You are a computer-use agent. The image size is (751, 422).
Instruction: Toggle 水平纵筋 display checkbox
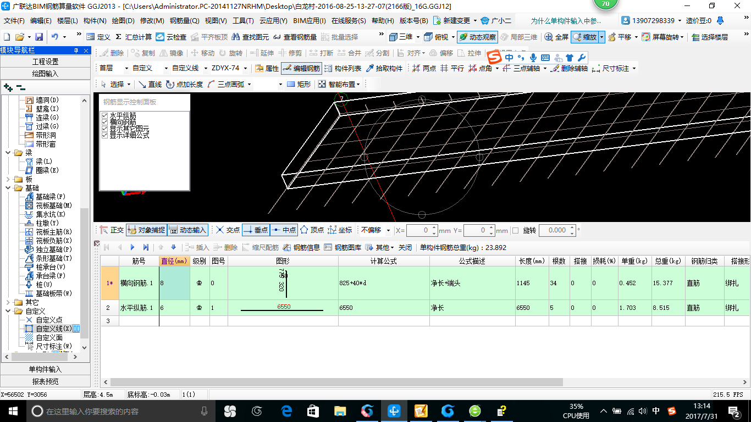pyautogui.click(x=105, y=115)
